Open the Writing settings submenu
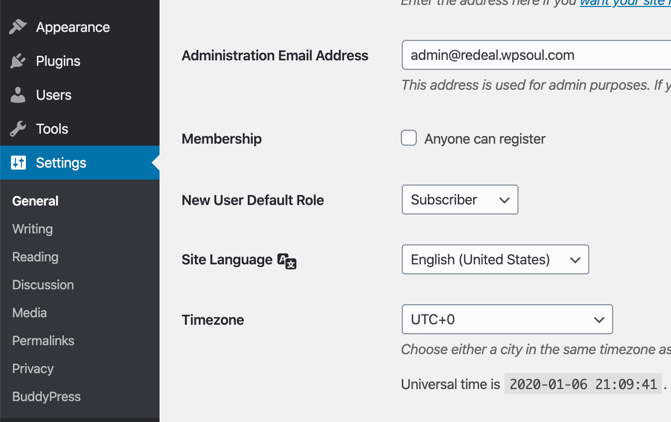The width and height of the screenshot is (671, 422). (x=32, y=229)
